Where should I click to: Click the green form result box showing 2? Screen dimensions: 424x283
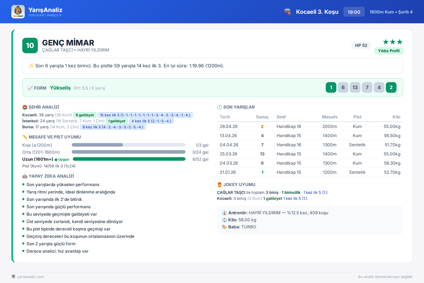(391, 87)
